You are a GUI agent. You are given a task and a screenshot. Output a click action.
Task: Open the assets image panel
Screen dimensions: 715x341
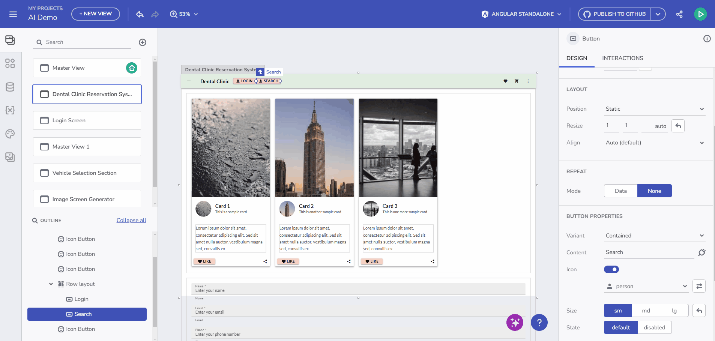click(10, 157)
